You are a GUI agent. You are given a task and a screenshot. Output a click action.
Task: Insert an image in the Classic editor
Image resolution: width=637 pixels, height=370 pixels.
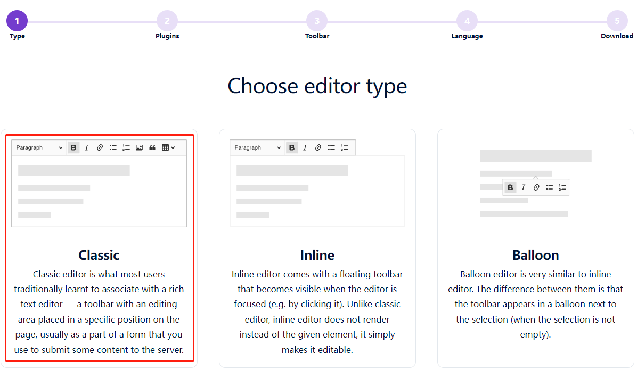click(x=139, y=147)
